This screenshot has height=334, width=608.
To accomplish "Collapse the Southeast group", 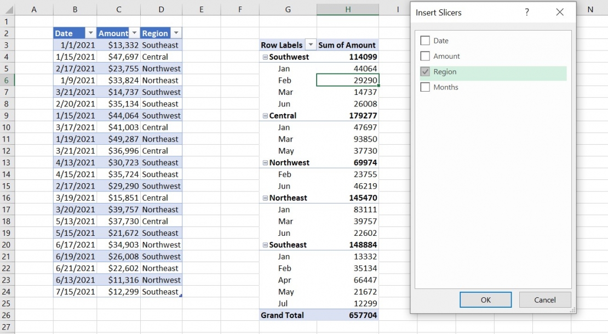I will [x=266, y=245].
